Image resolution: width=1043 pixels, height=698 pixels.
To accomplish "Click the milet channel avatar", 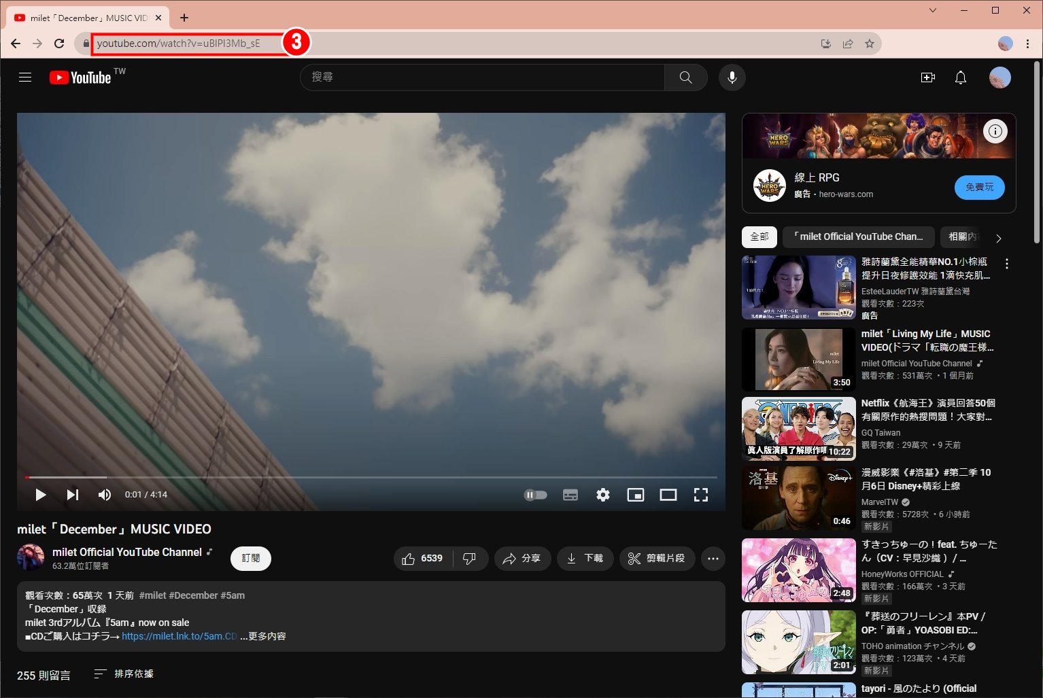I will point(31,558).
